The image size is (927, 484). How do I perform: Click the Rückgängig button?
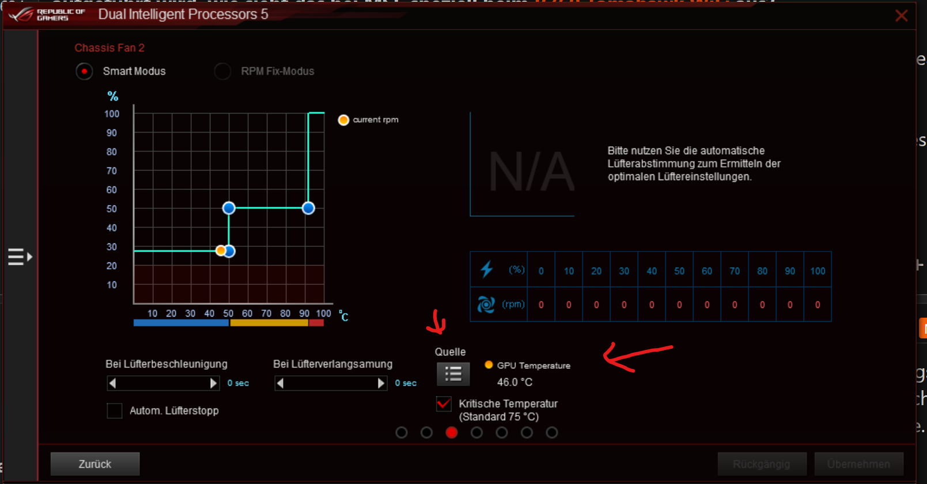(x=762, y=464)
